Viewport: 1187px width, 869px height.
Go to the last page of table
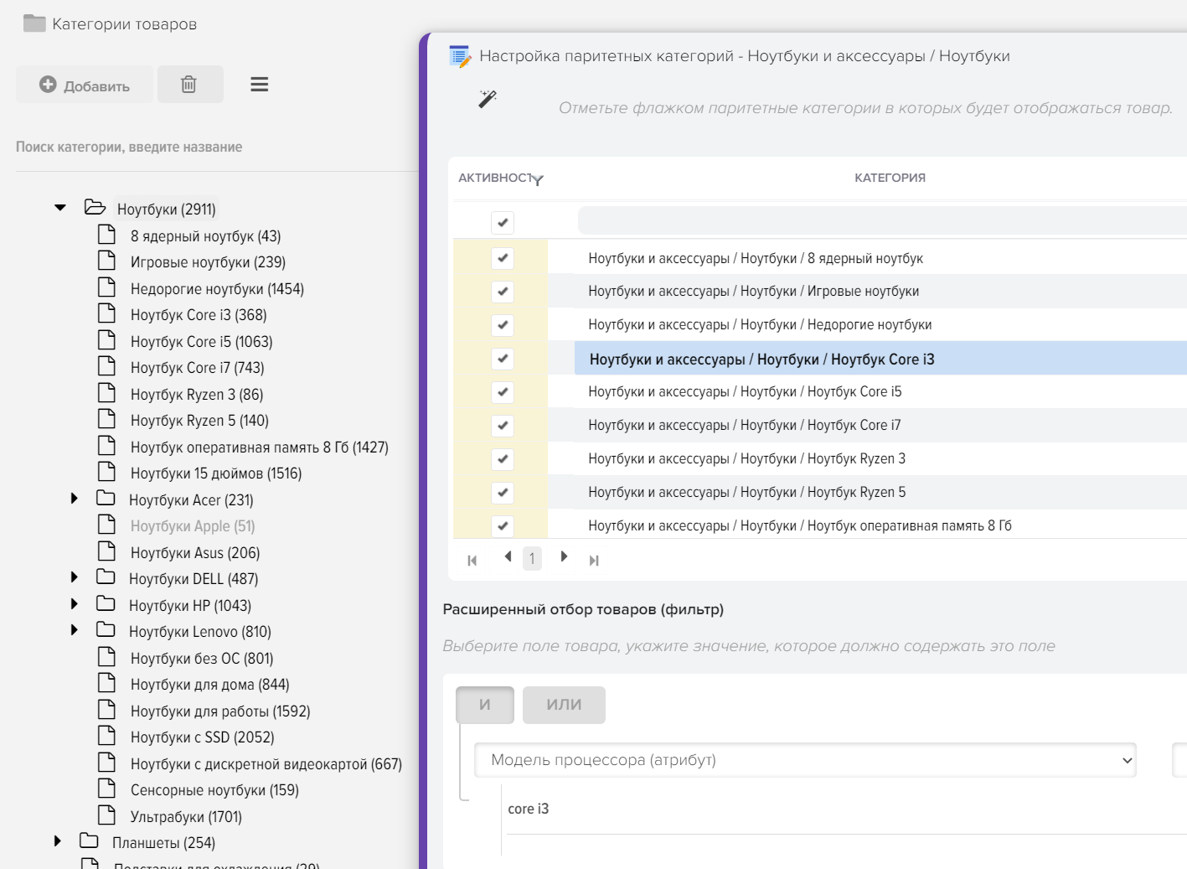[x=594, y=560]
